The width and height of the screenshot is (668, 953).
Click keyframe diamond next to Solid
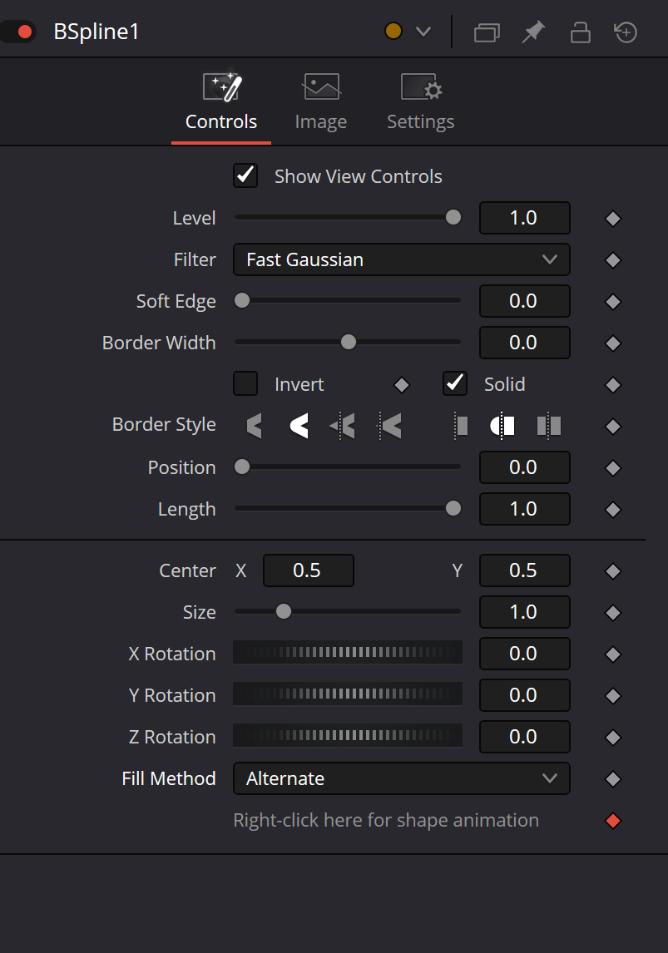613,385
